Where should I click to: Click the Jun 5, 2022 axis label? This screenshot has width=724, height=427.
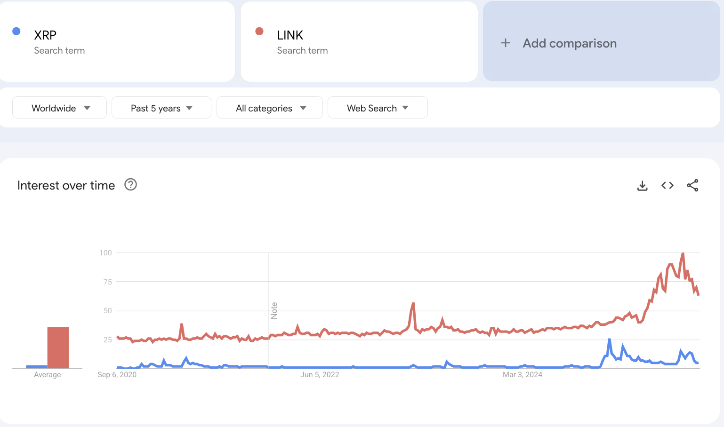pyautogui.click(x=320, y=375)
